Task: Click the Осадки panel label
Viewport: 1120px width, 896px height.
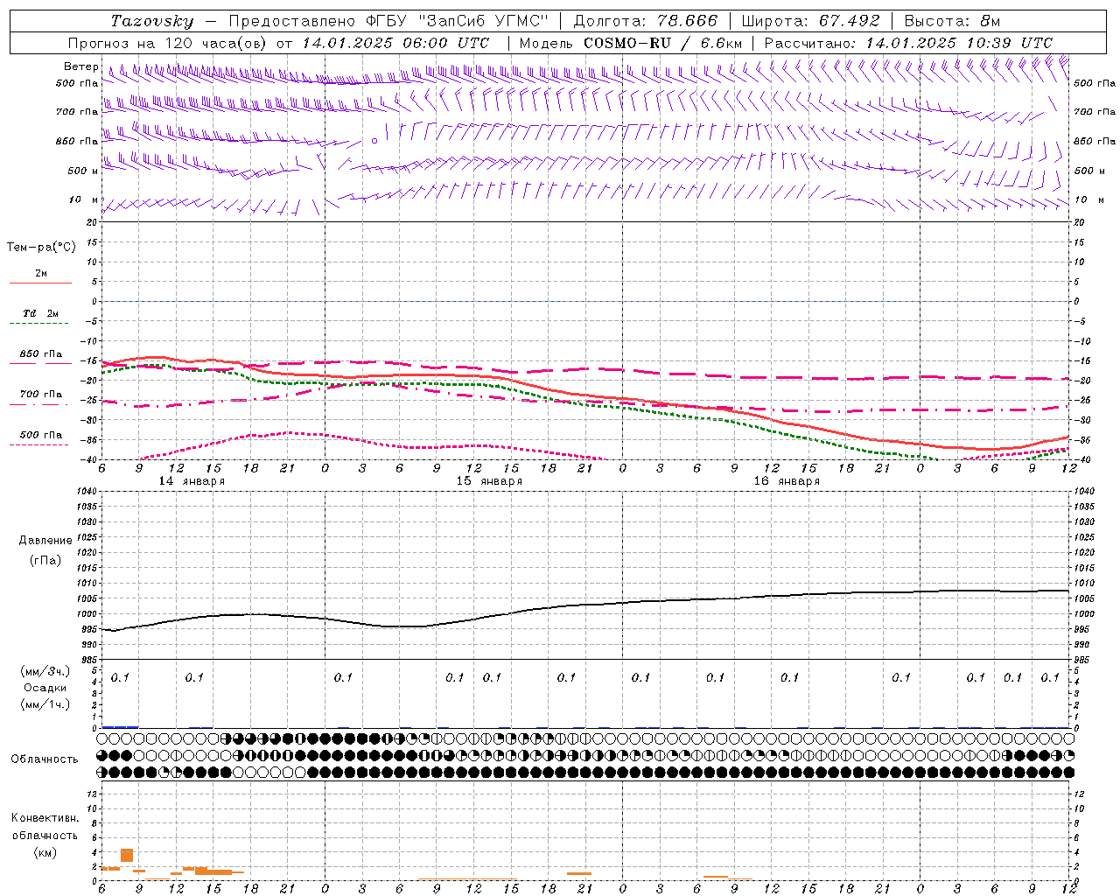Action: [44, 688]
